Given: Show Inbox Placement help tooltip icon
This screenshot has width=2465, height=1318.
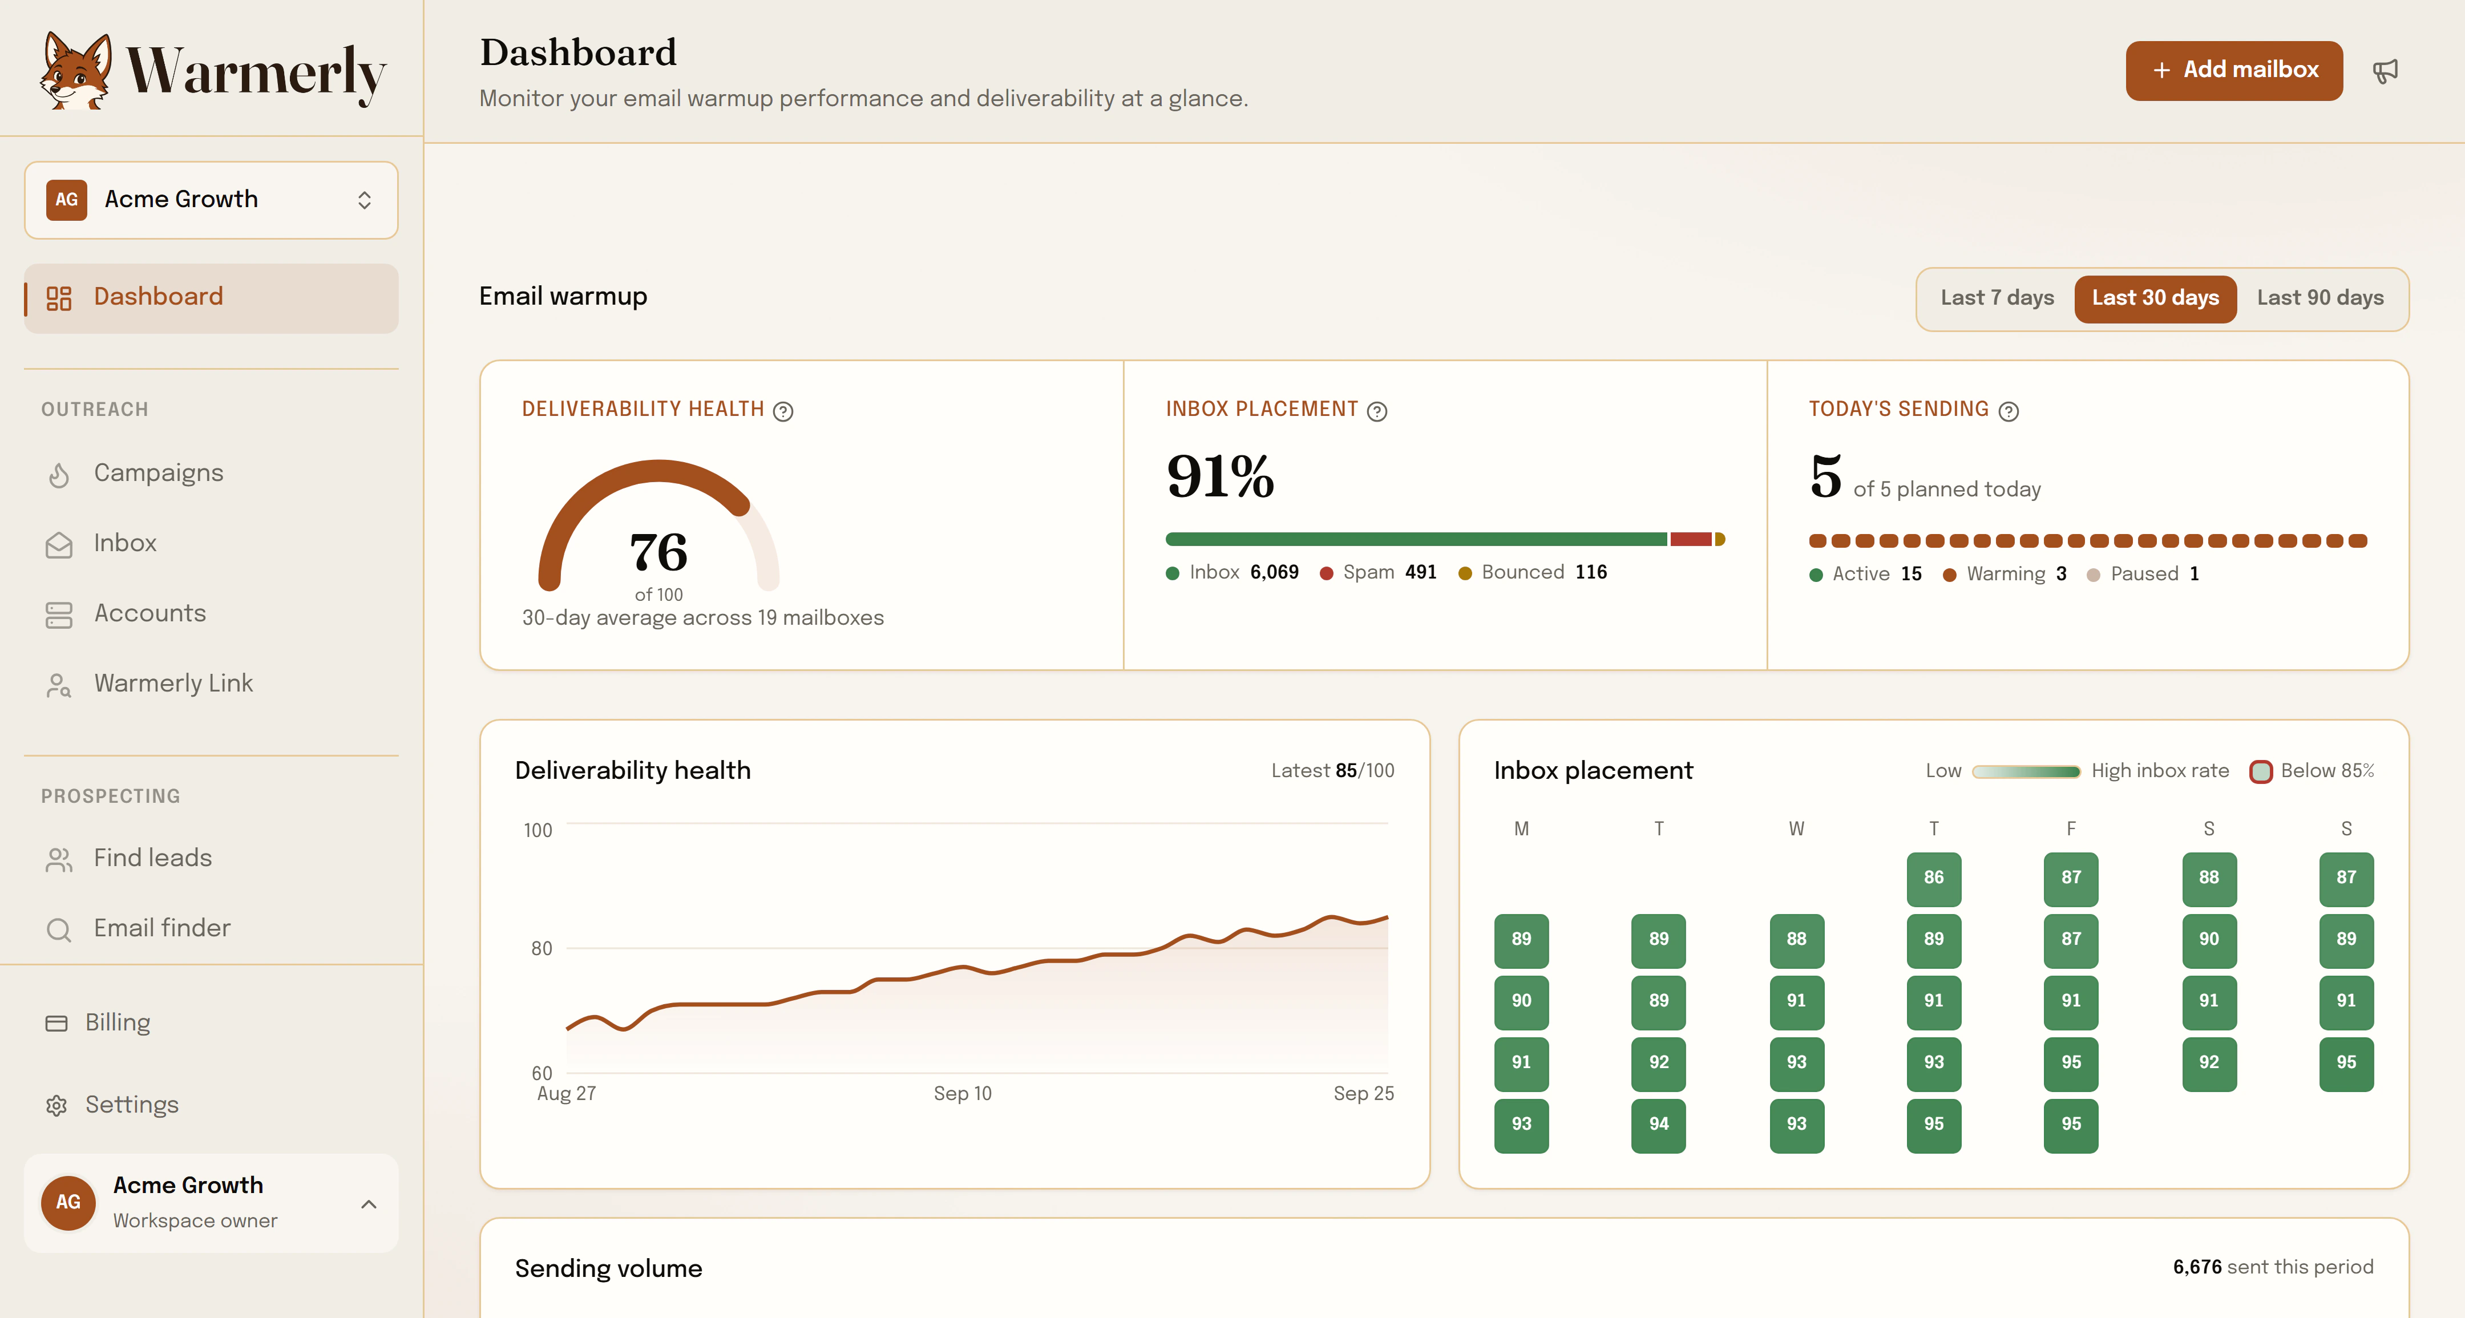Looking at the screenshot, I should (1377, 411).
